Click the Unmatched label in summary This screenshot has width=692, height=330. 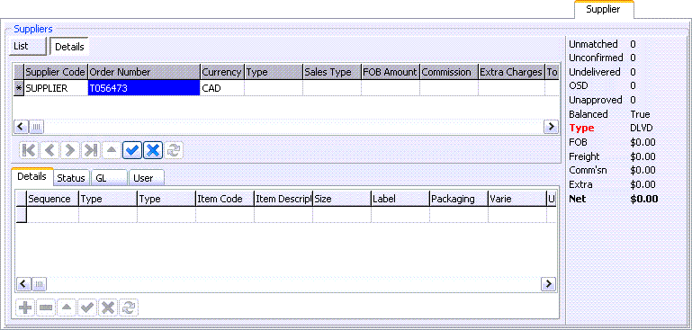[x=593, y=44]
